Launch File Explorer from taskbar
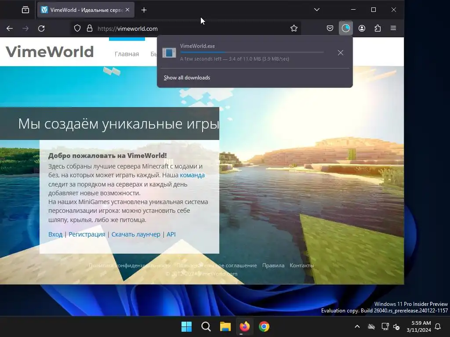The height and width of the screenshot is (337, 450). [225, 326]
